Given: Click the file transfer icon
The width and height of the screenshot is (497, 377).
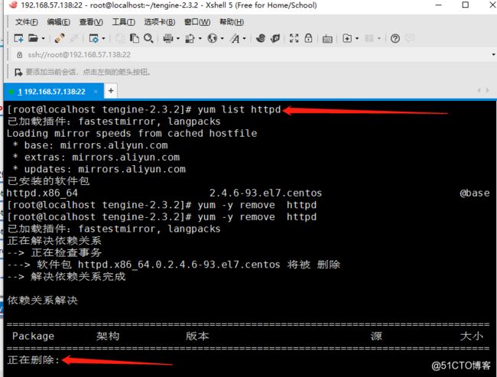Looking at the screenshot, I should pos(190,38).
